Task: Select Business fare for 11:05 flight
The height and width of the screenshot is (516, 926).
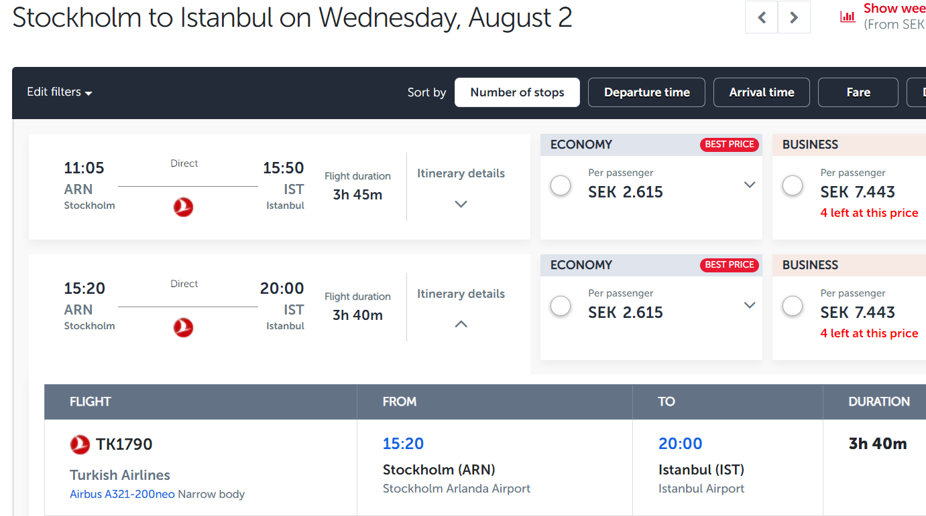Action: tap(793, 185)
